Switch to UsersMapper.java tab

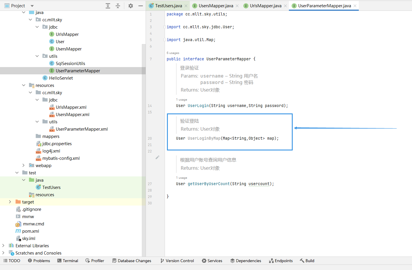pos(216,6)
